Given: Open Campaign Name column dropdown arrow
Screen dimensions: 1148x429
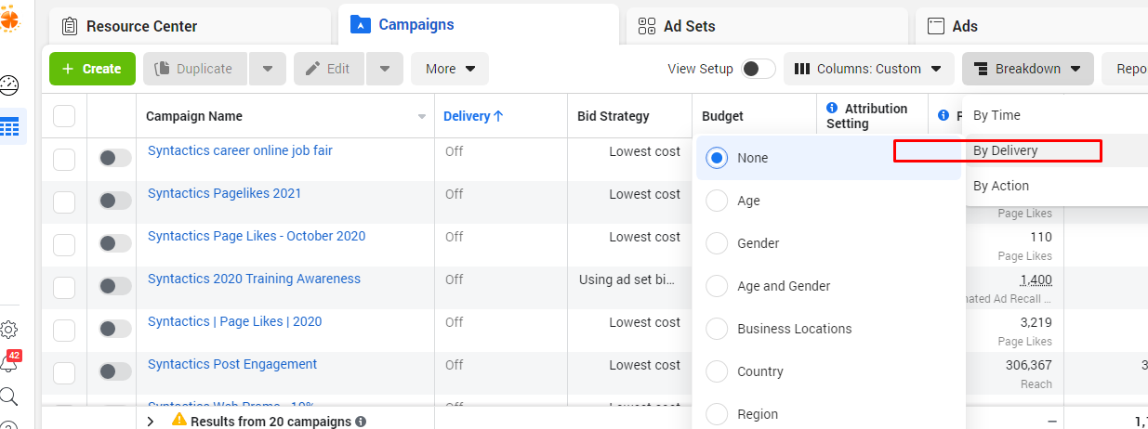Looking at the screenshot, I should click(422, 117).
